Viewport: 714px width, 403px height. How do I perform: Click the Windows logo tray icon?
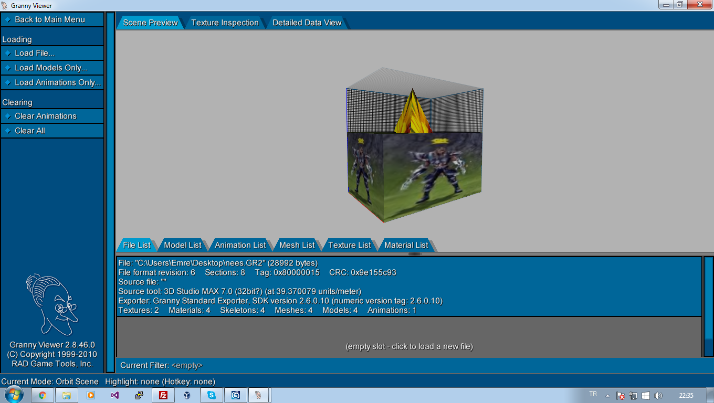[x=646, y=396]
